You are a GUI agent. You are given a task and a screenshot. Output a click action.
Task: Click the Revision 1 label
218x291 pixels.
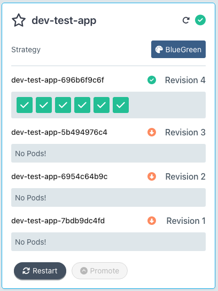pos(186,221)
